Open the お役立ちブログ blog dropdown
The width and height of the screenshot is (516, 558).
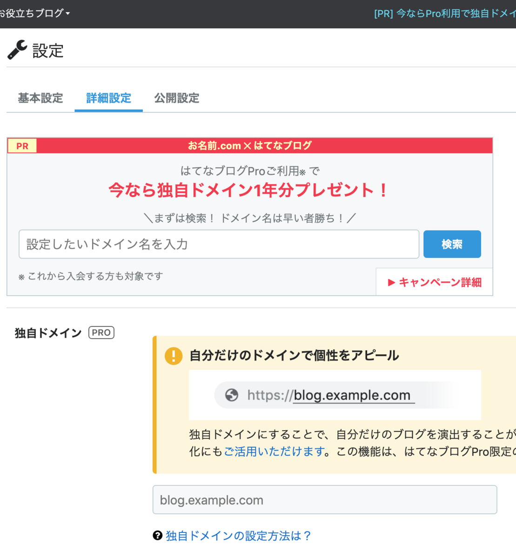point(34,13)
